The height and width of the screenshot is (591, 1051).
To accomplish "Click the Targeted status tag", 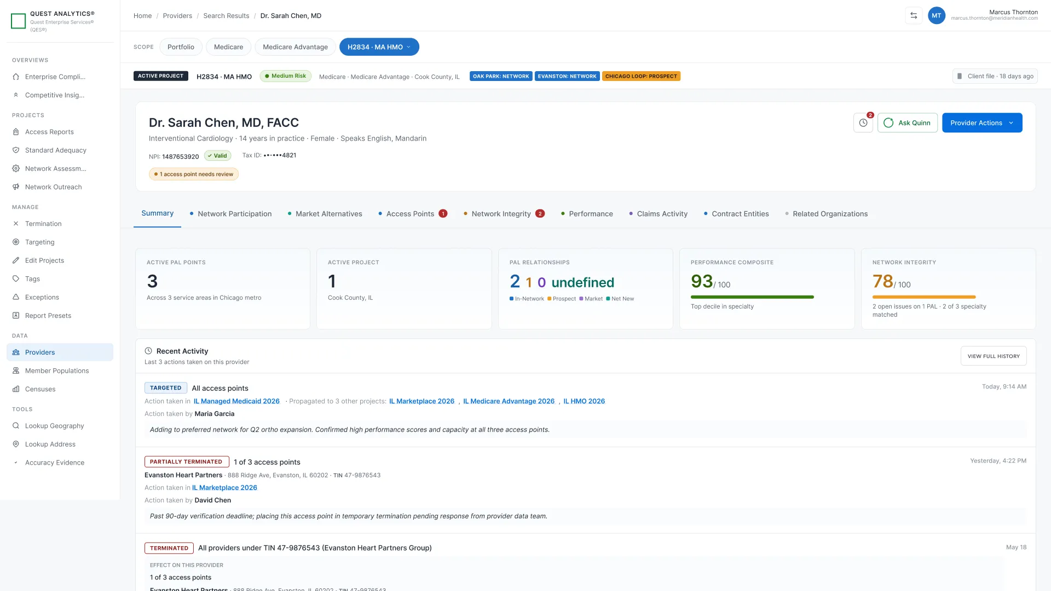I will pos(166,388).
